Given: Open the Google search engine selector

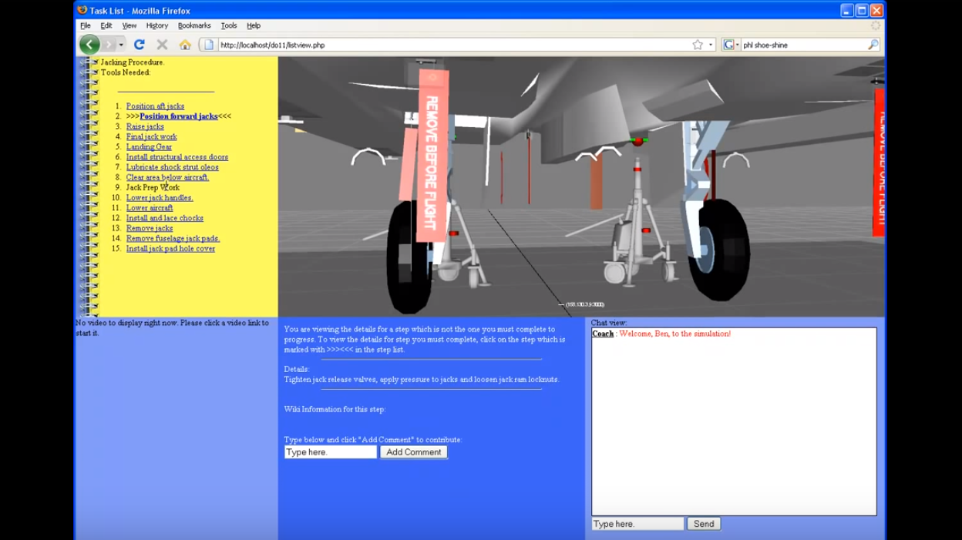Looking at the screenshot, I should [731, 45].
